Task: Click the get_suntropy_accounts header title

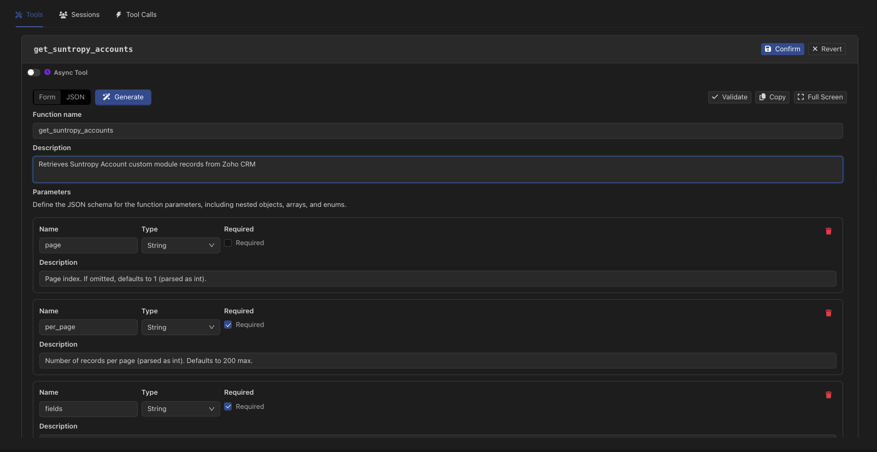Action: [x=83, y=49]
